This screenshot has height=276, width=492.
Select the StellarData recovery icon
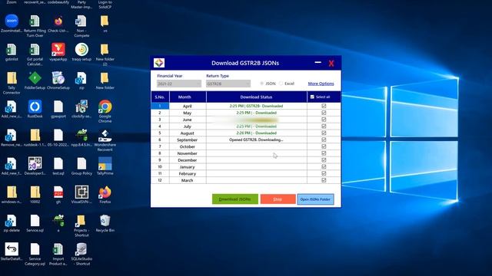click(12, 249)
